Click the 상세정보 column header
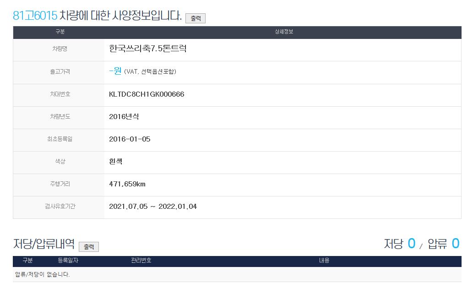 pyautogui.click(x=283, y=32)
